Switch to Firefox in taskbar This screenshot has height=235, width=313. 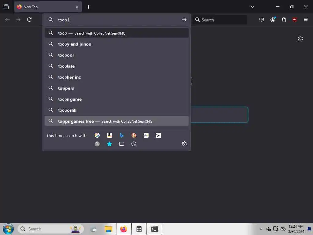124,229
